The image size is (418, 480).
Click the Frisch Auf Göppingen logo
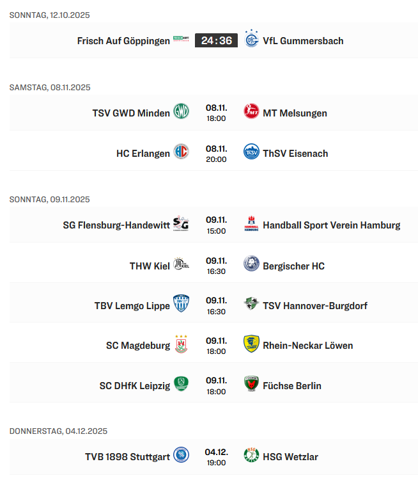182,40
